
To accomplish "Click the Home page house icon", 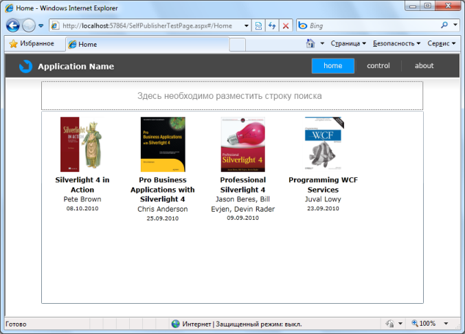I will [310, 43].
